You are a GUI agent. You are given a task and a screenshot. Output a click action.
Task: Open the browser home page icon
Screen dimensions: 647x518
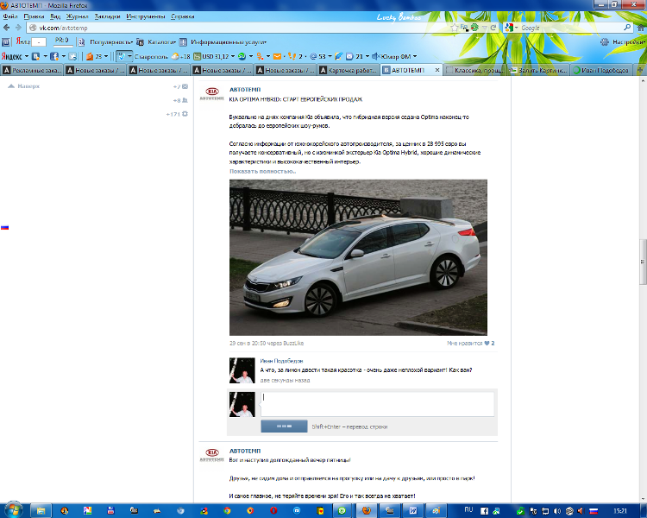[x=641, y=28]
